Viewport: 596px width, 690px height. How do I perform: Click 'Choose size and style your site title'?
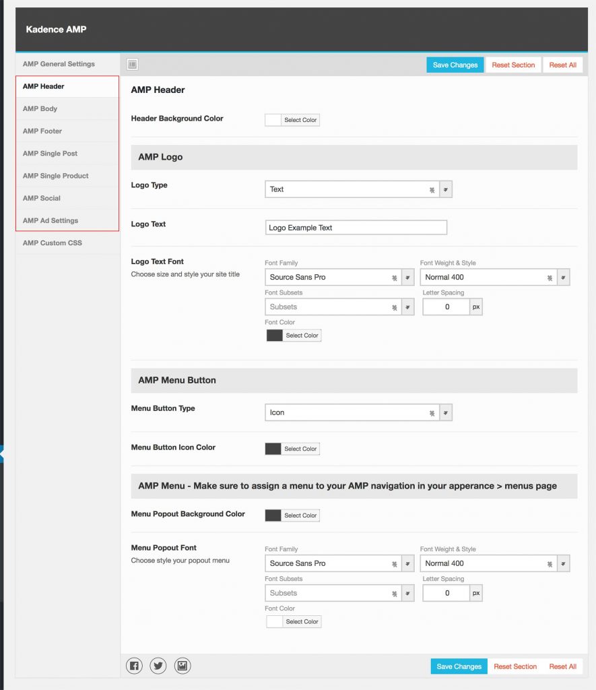pos(185,274)
